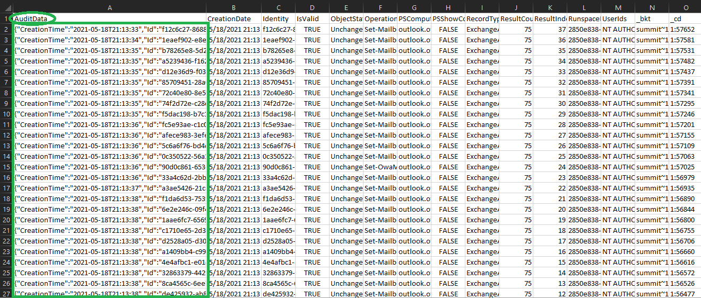Select AuditData cell with Id f12c6c27

(x=109, y=29)
